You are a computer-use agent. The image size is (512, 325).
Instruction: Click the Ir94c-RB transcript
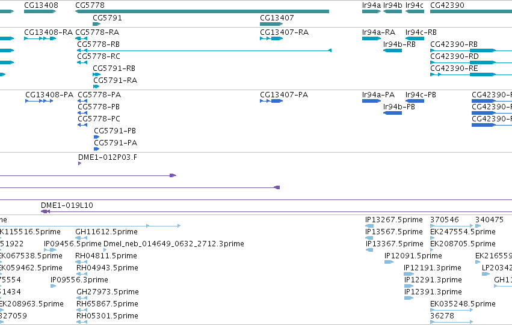click(415, 38)
